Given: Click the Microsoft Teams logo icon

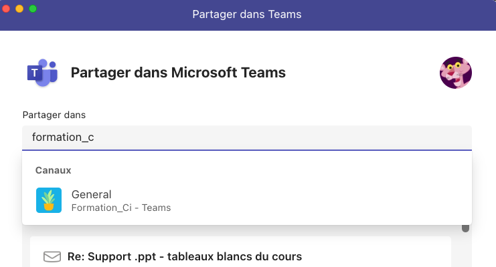Looking at the screenshot, I should pyautogui.click(x=42, y=73).
